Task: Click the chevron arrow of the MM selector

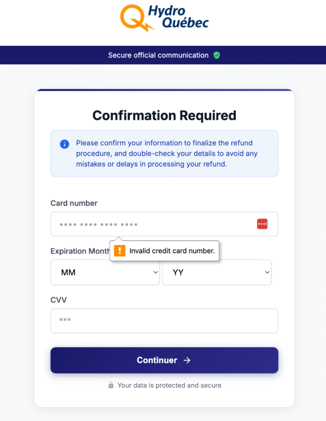Action: coord(155,272)
